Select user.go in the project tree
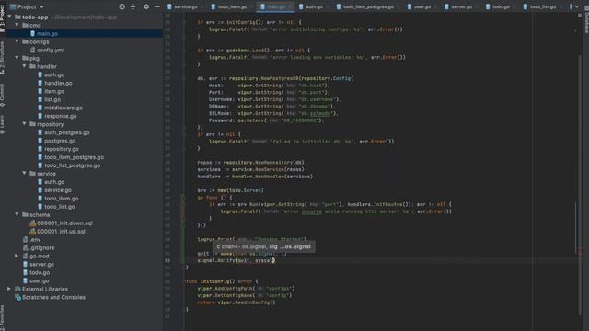This screenshot has width=589, height=331. 39,280
